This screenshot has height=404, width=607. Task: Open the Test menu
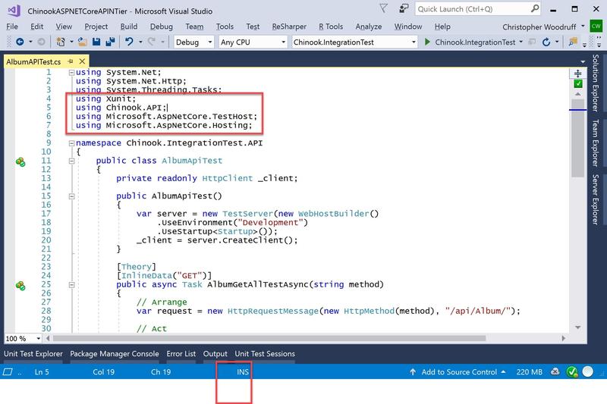pos(253,27)
